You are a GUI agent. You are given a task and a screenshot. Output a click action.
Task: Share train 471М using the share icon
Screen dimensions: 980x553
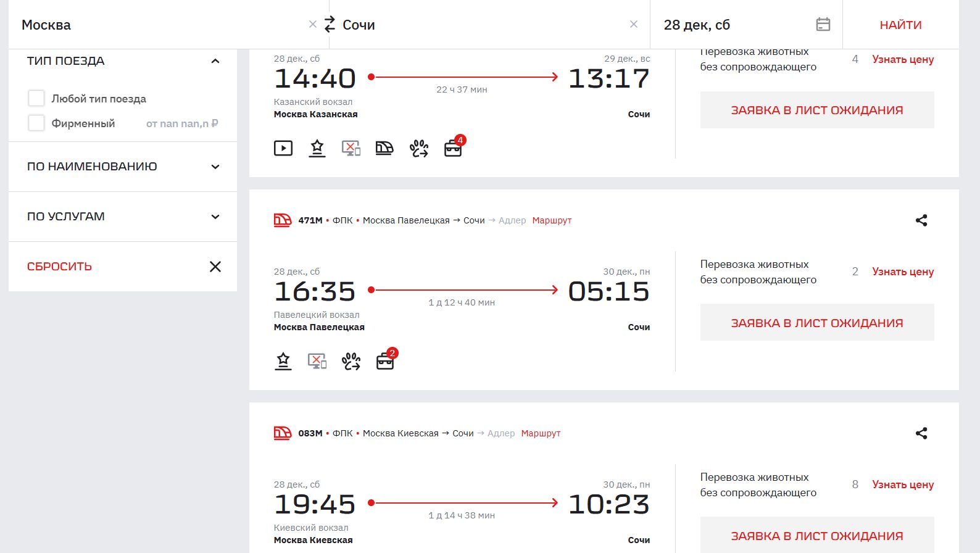click(921, 220)
